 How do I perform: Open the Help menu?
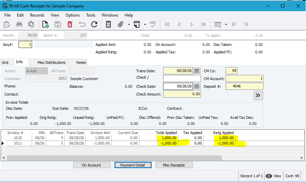click(129, 15)
